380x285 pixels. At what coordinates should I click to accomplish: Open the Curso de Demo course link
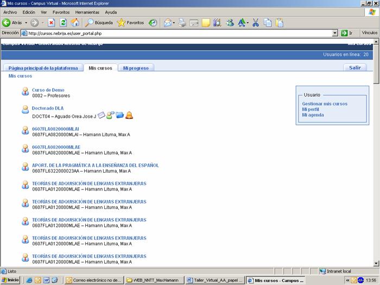pyautogui.click(x=48, y=90)
